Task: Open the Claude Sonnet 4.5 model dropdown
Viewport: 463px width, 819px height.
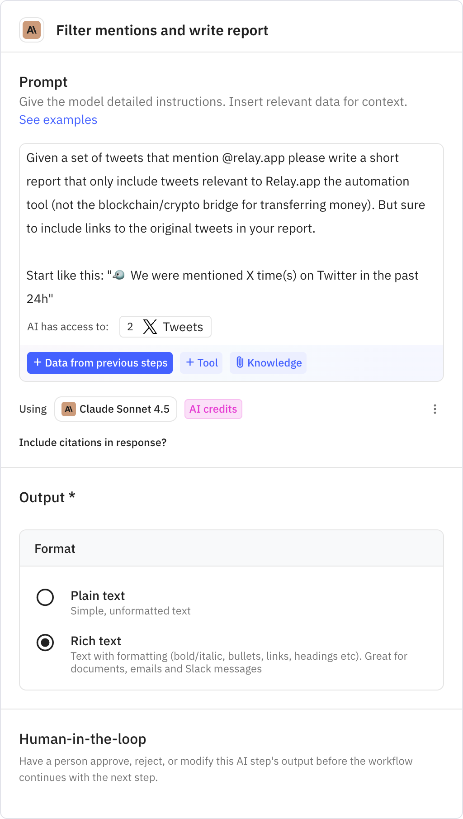Action: (x=116, y=409)
